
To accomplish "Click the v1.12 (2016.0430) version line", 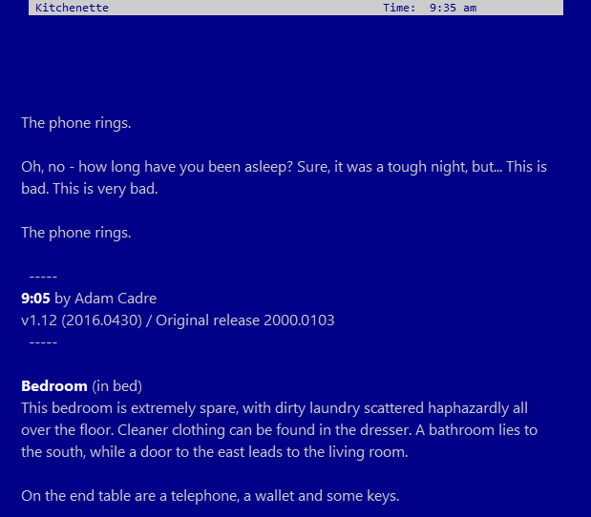I will 178,321.
